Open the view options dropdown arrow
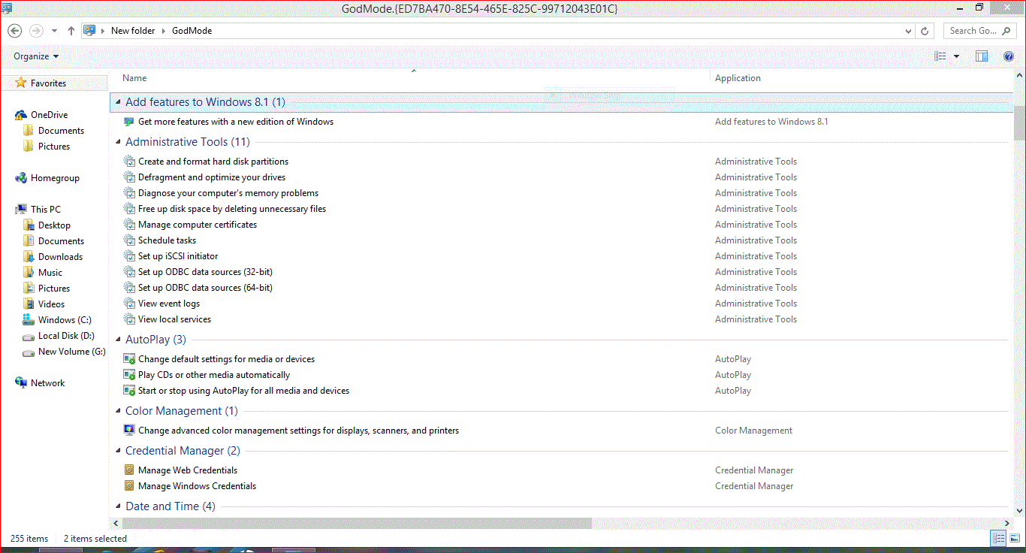The image size is (1026, 553). 956,56
